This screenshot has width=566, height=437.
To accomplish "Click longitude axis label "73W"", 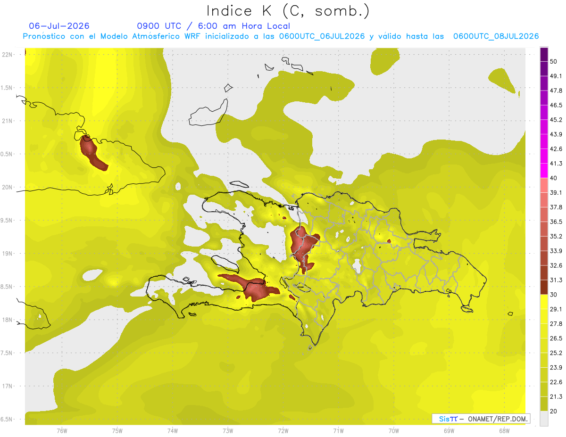I will [x=228, y=431].
